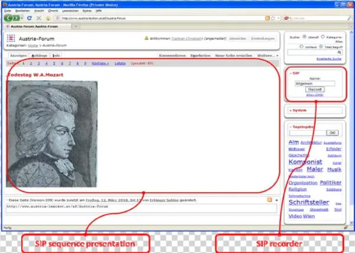355x253 pixels.
Task: Click the Politiker tag link
Action: point(331,183)
